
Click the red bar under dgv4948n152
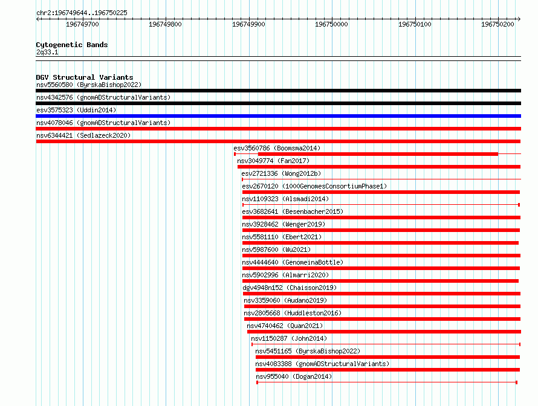tap(382, 294)
